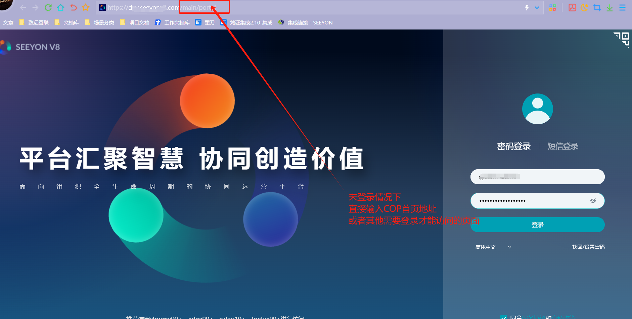Focus the username input field
The height and width of the screenshot is (319, 632).
[x=538, y=177]
